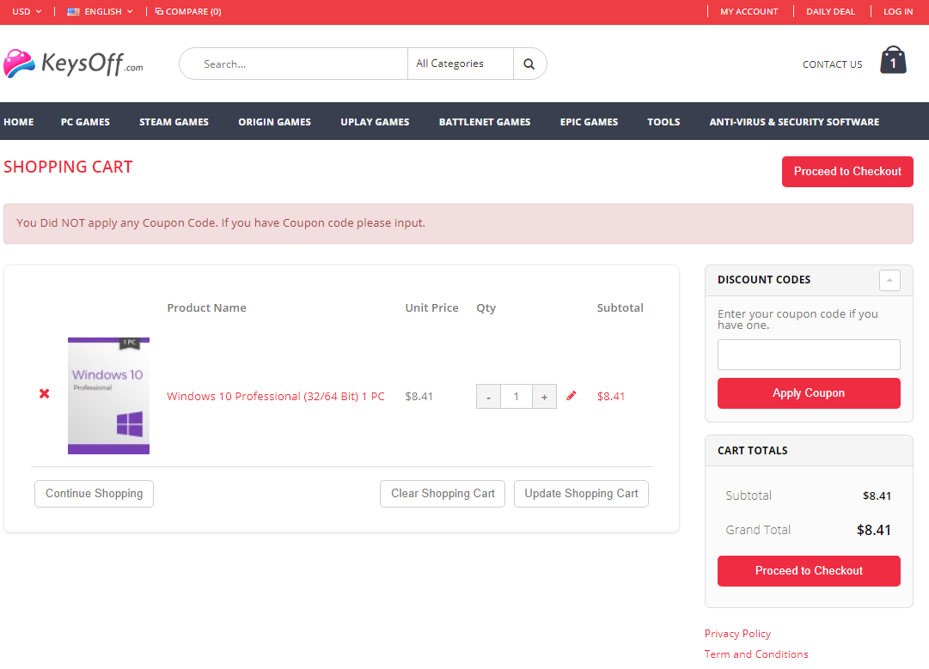Open Compare (0) link

click(x=188, y=11)
